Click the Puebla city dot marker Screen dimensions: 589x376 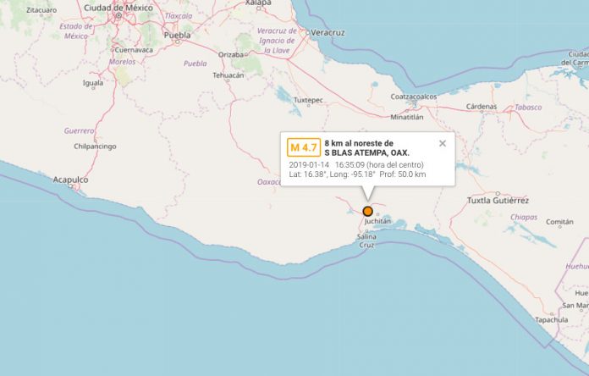[178, 42]
